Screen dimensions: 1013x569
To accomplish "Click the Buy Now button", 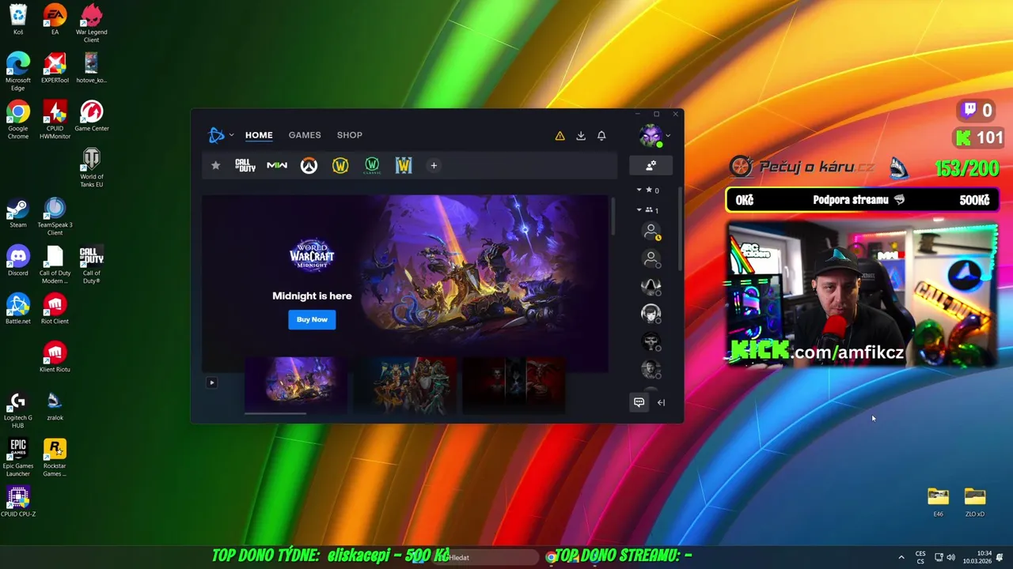I will (x=312, y=319).
